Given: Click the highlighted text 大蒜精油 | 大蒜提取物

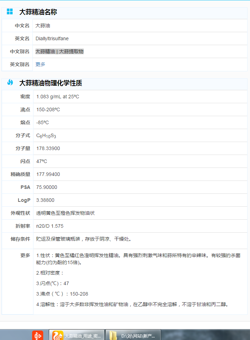Looking at the screenshot, I should pyautogui.click(x=59, y=51).
